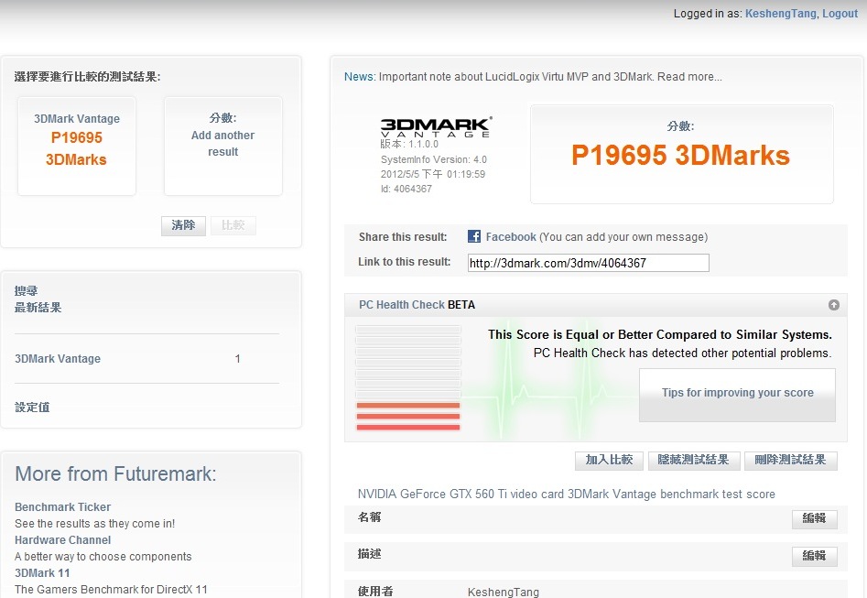Click the count 1 beside 3DMark Vantage

point(238,358)
